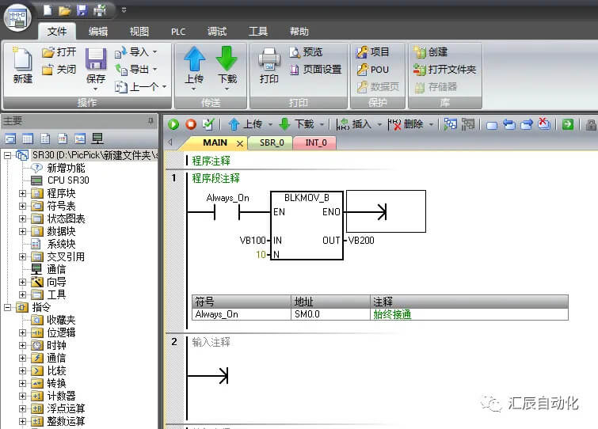Close the MAIN editor tab
Viewport: 598px width, 429px height.
pos(240,143)
